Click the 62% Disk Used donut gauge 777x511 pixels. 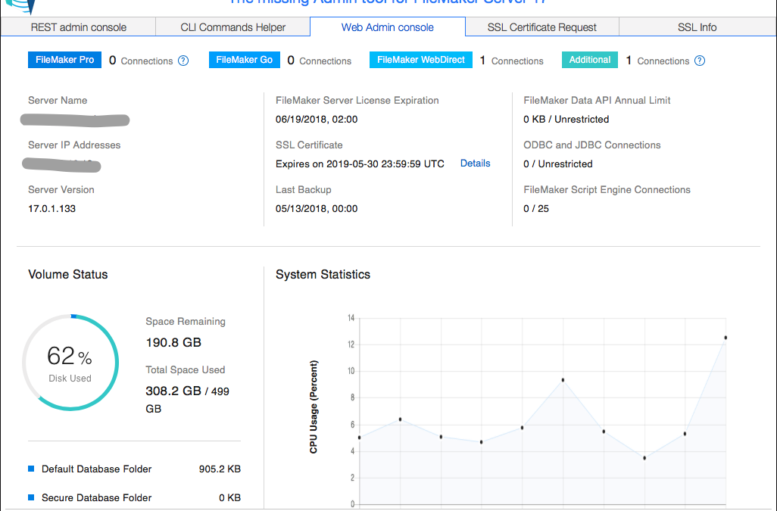click(x=70, y=363)
